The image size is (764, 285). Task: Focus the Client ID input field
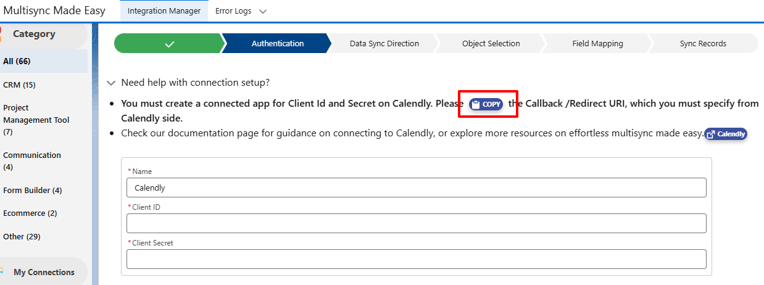416,223
